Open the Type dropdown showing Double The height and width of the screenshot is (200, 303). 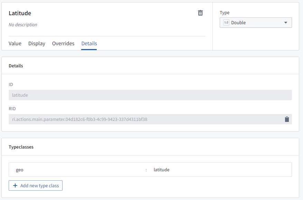coord(256,22)
